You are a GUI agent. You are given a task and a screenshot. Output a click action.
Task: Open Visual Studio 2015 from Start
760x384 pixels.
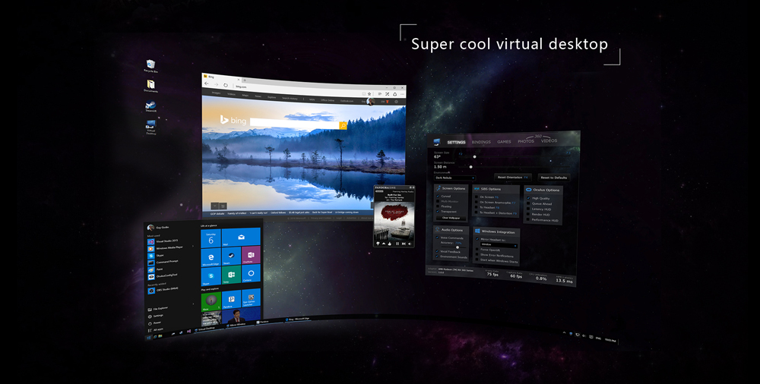point(166,241)
